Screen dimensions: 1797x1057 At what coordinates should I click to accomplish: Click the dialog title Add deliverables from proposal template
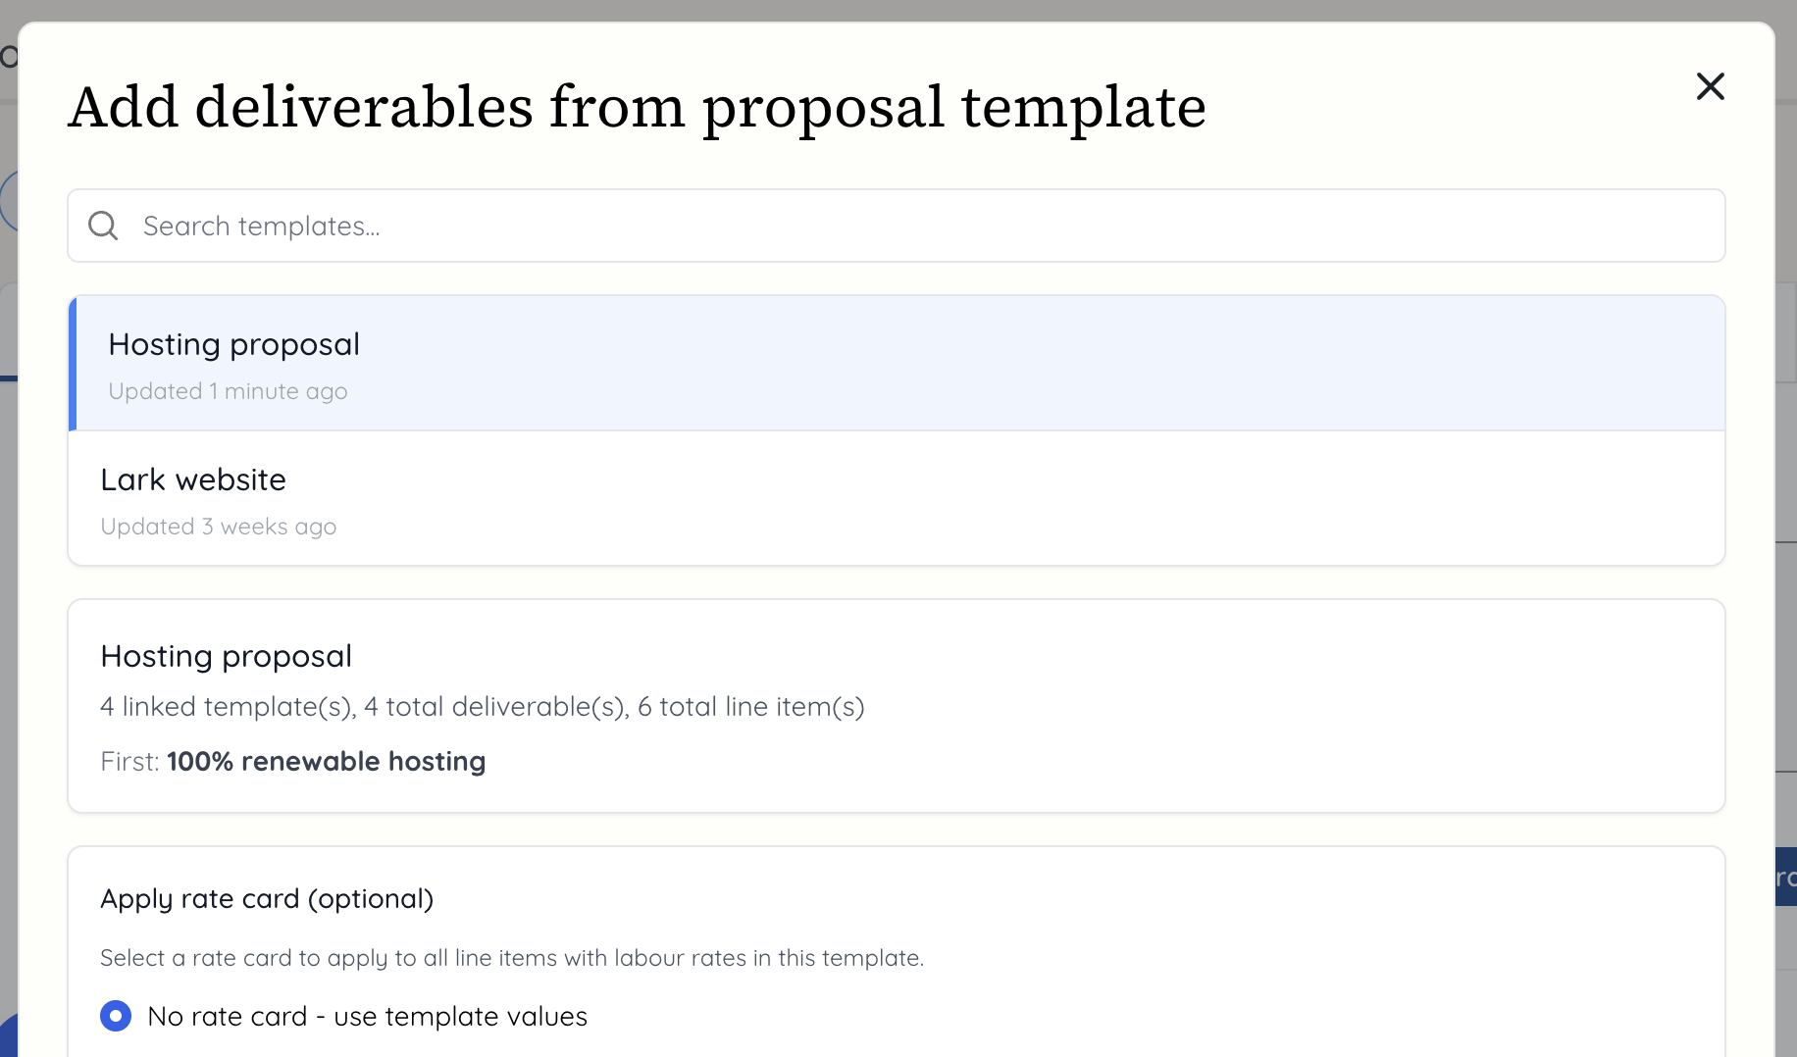coord(638,107)
